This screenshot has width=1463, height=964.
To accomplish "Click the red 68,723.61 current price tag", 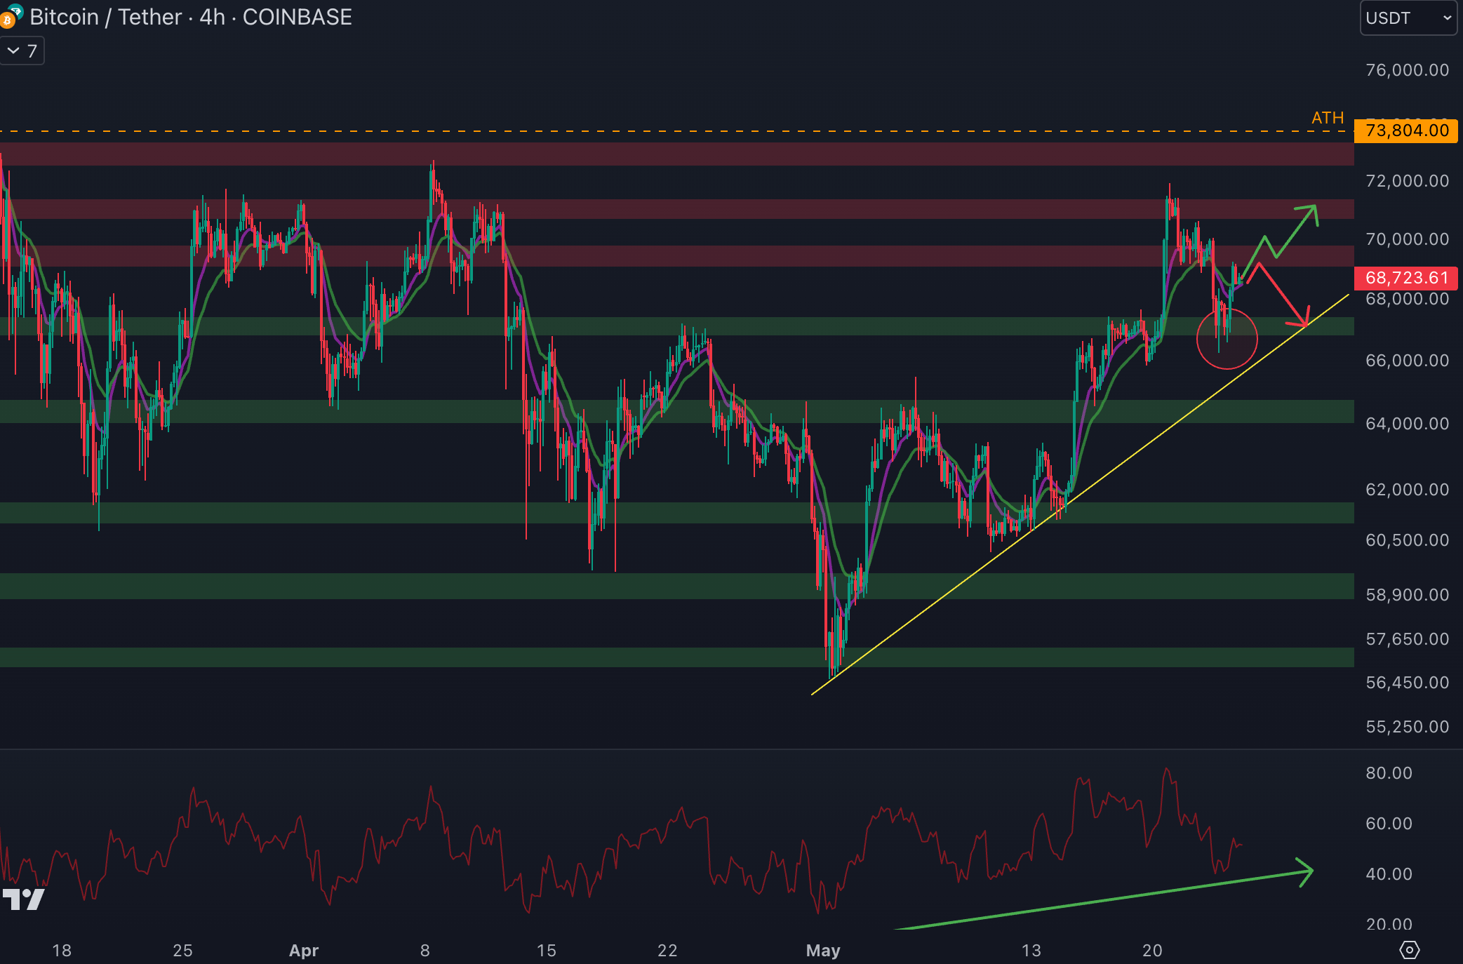I will tap(1405, 278).
